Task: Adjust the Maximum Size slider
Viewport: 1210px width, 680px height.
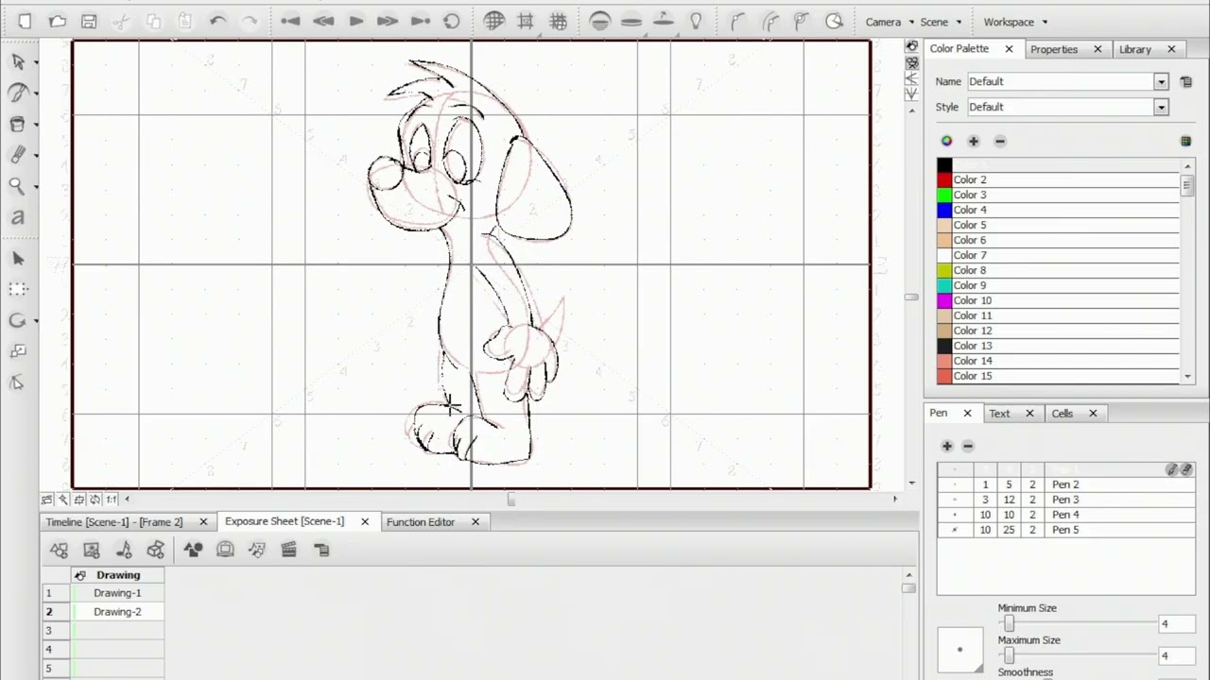Action: [x=1009, y=655]
